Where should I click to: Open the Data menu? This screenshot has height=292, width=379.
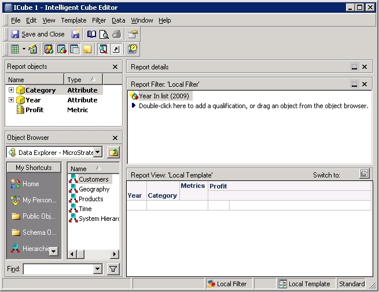click(118, 20)
